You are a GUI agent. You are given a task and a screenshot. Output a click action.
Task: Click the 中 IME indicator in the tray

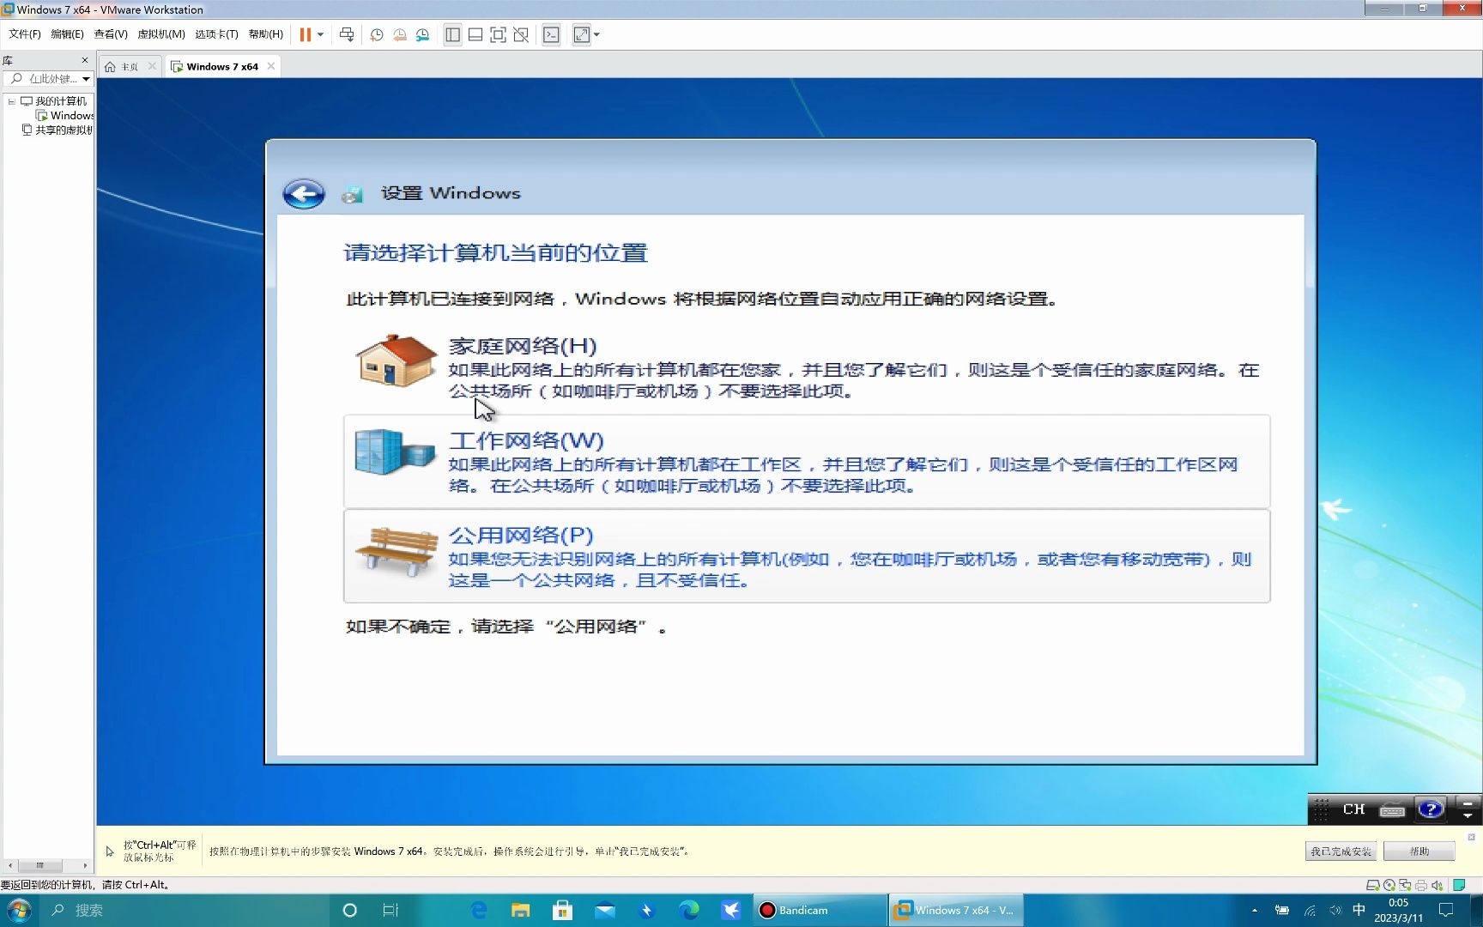coord(1359,911)
